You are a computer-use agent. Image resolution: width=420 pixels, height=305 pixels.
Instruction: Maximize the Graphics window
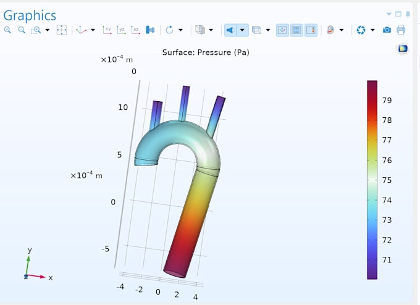coord(398,14)
